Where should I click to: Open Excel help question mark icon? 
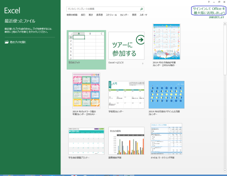(x=209, y=2)
